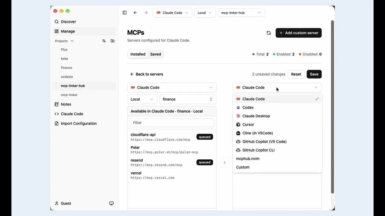Viewport: 385px width, 216px height.
Task: Open the Claude Code client dropdown in toolbar
Action: tap(172, 13)
